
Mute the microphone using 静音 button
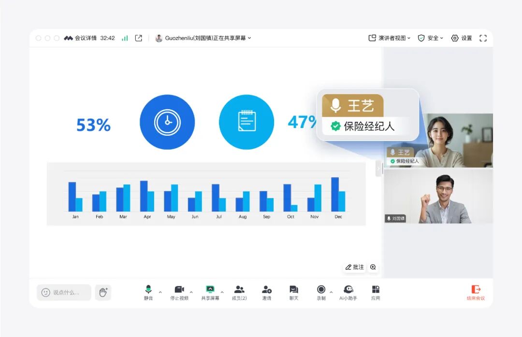pyautogui.click(x=148, y=290)
